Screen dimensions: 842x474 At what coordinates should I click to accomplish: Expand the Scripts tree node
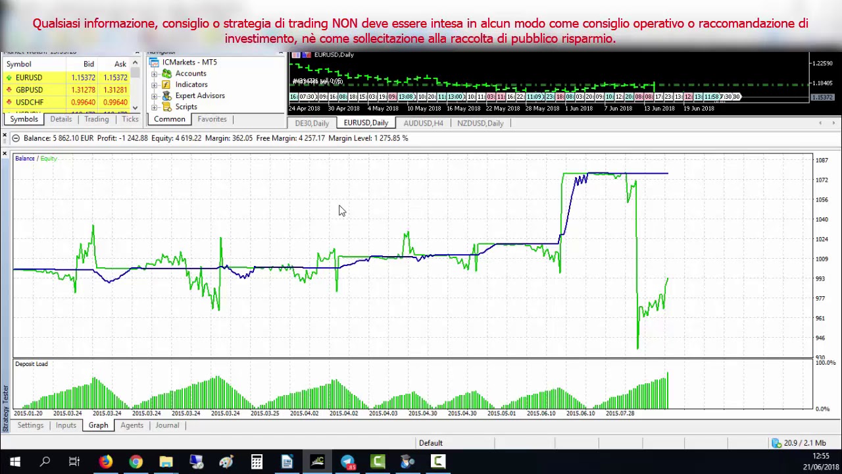(154, 107)
